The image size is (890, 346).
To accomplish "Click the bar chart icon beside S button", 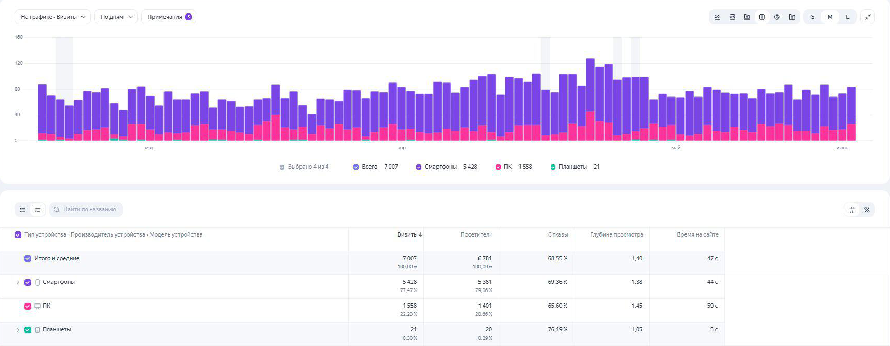I will tap(792, 17).
